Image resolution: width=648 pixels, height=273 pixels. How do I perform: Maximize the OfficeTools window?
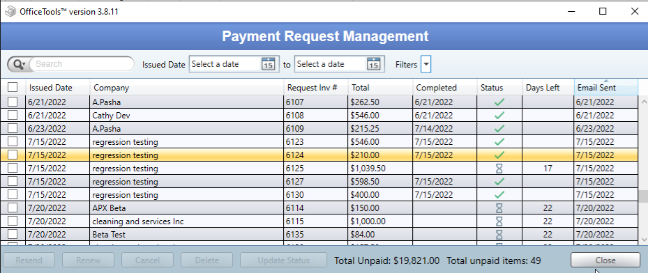click(603, 12)
